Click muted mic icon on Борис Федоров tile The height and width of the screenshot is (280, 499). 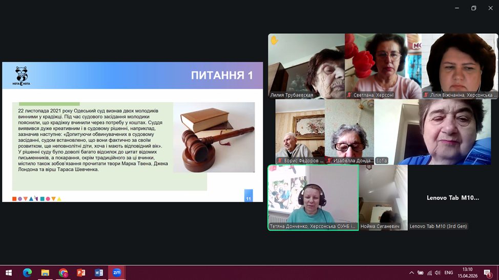tap(280, 160)
